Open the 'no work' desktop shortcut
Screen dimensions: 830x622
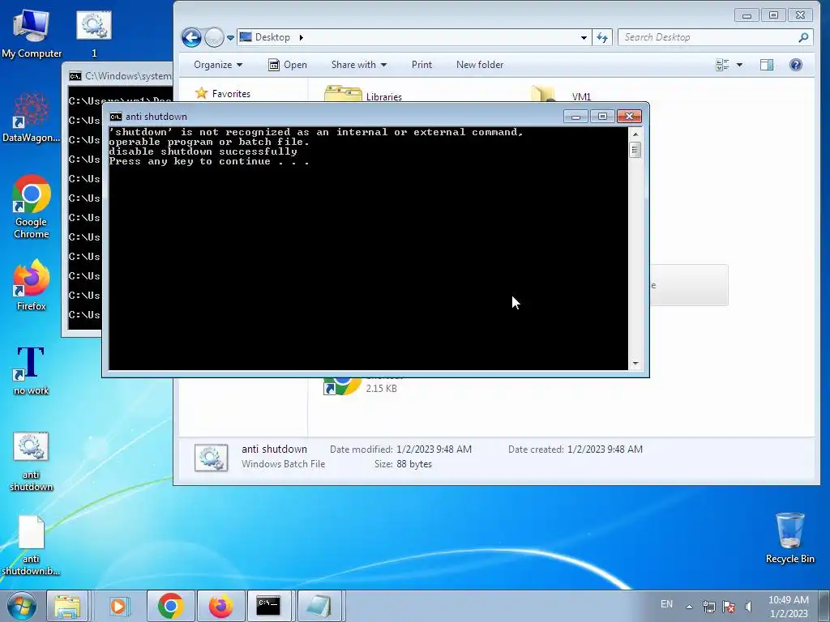32,370
